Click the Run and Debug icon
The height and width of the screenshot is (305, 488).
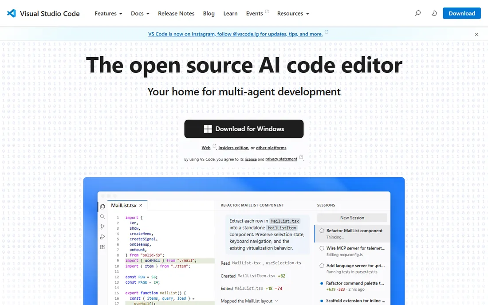click(x=102, y=237)
